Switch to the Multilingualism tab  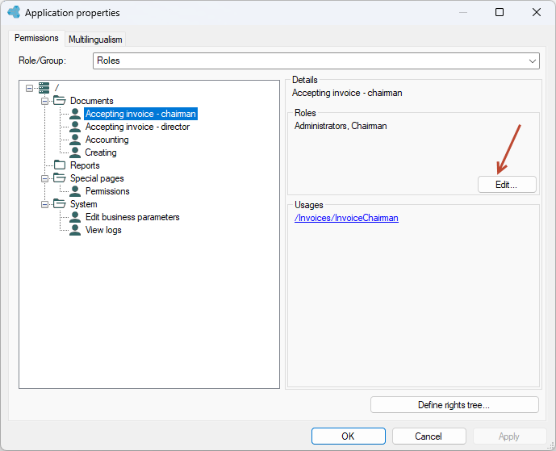[x=95, y=40]
